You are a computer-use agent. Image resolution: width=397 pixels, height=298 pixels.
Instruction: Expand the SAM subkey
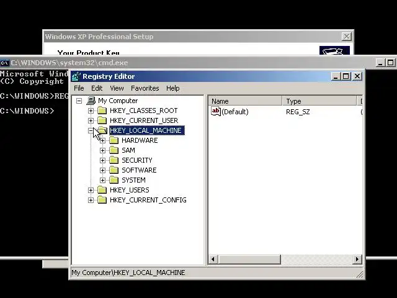pyautogui.click(x=102, y=150)
